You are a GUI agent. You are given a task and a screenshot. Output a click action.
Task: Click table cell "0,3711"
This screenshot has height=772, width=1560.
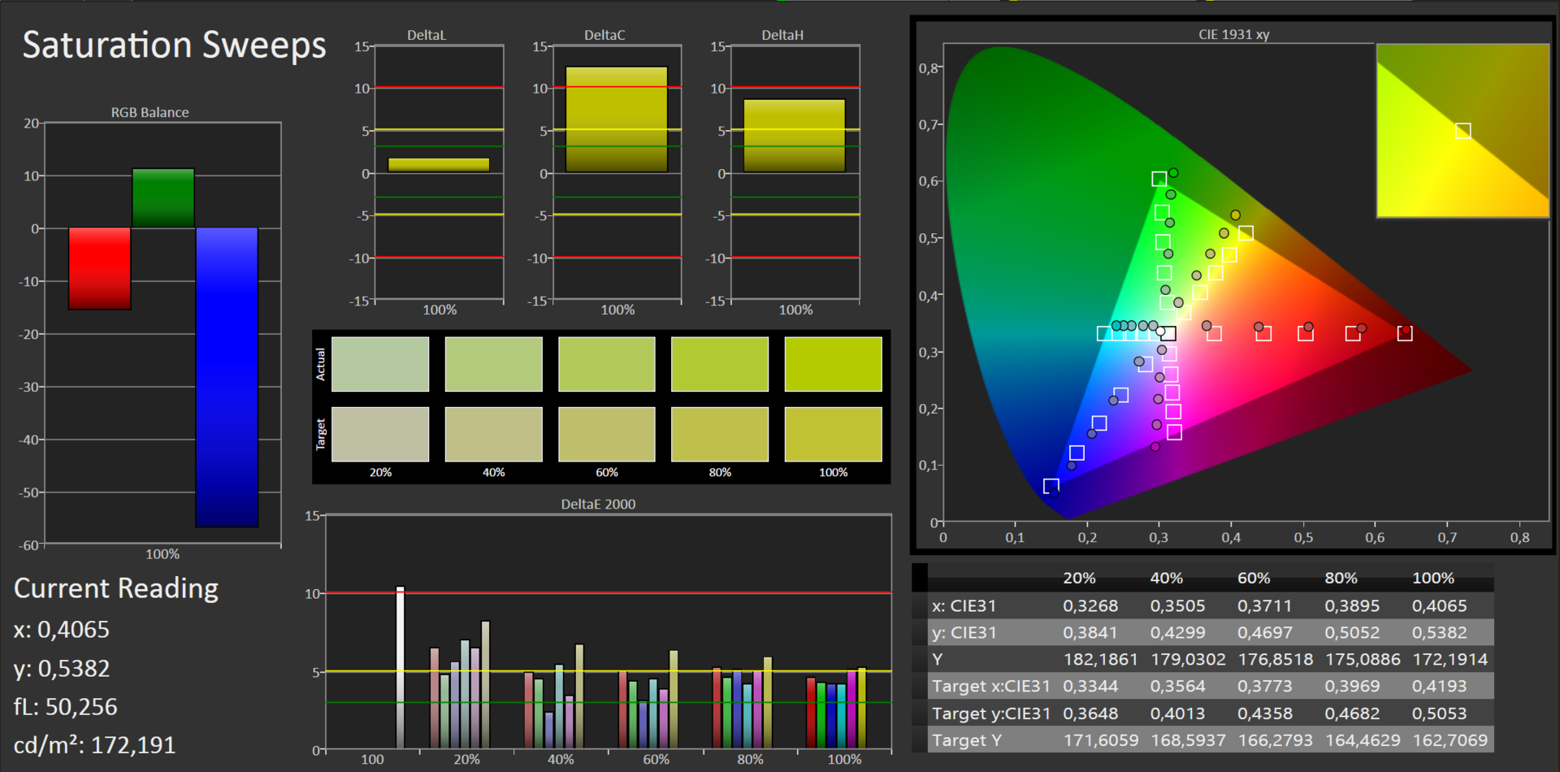(x=1265, y=605)
